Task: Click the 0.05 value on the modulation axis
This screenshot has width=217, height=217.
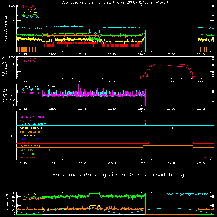Action: pyautogui.click(x=12, y=100)
